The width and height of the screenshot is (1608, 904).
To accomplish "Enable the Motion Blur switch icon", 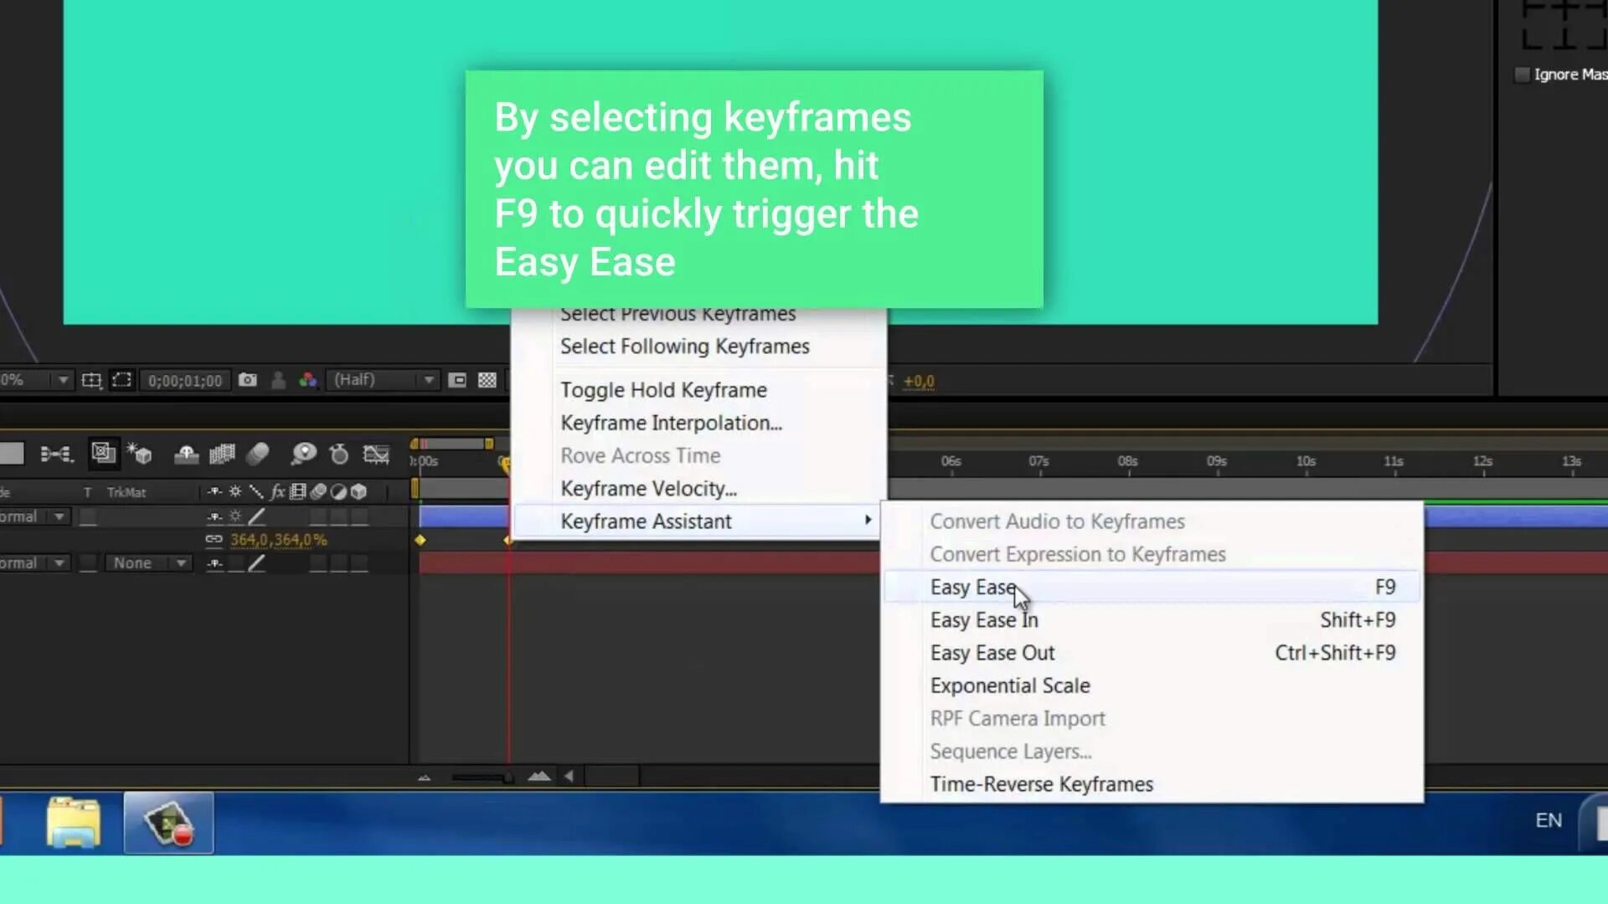I will click(258, 454).
